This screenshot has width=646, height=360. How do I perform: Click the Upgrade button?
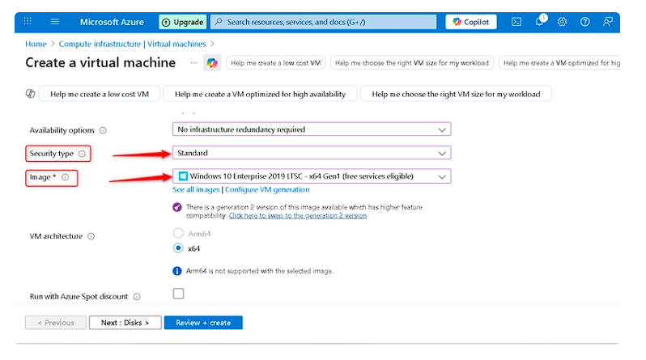point(183,22)
